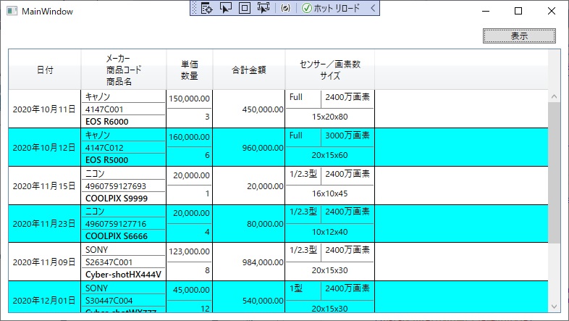The width and height of the screenshot is (569, 321).
Task: Click the scrollbar down arrow
Action: coord(554,307)
